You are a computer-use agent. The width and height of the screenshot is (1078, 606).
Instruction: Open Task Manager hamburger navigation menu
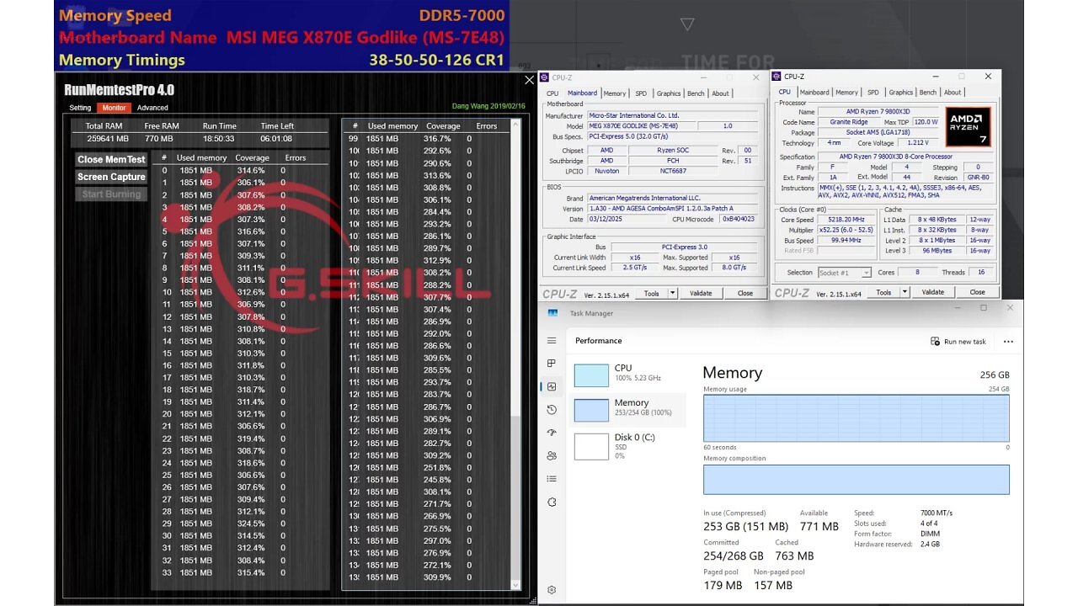tap(552, 341)
